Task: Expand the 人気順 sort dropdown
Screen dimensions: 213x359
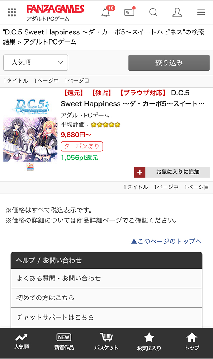Action: click(x=36, y=62)
